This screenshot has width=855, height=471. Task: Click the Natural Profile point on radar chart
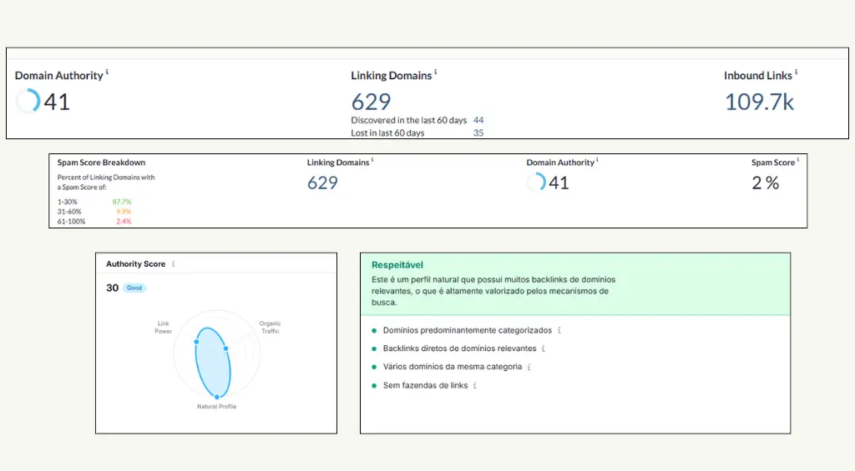pos(216,397)
